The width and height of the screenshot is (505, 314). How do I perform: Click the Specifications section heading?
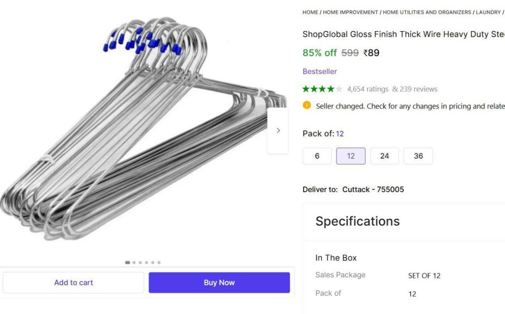coord(357,221)
